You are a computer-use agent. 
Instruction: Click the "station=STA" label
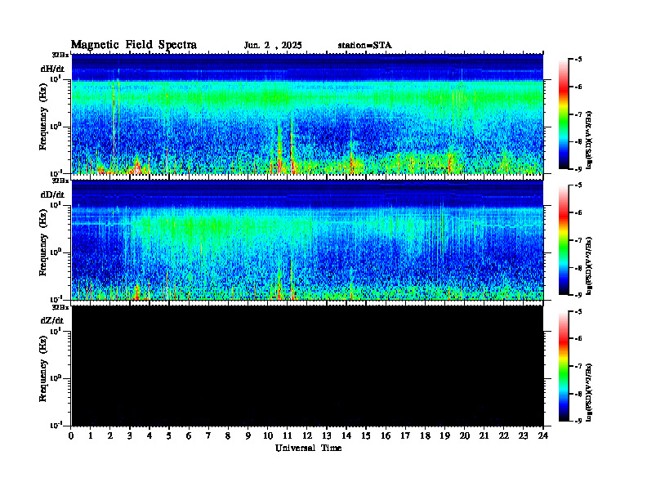(x=364, y=46)
